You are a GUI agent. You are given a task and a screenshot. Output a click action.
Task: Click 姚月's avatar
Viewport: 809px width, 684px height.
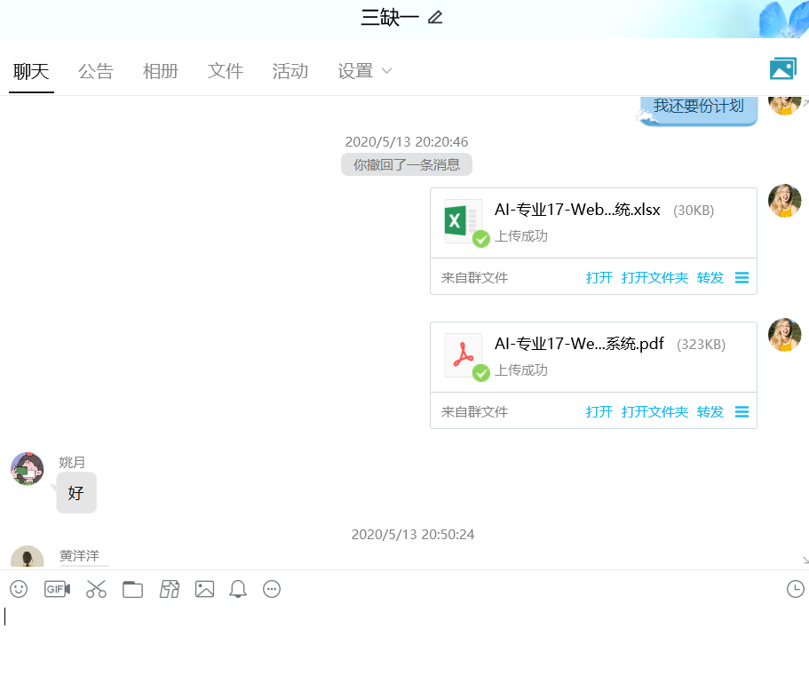click(28, 468)
